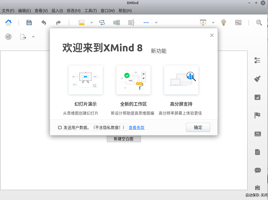
Task: Open the 帮助(H) menu
Action: pyautogui.click(x=125, y=11)
